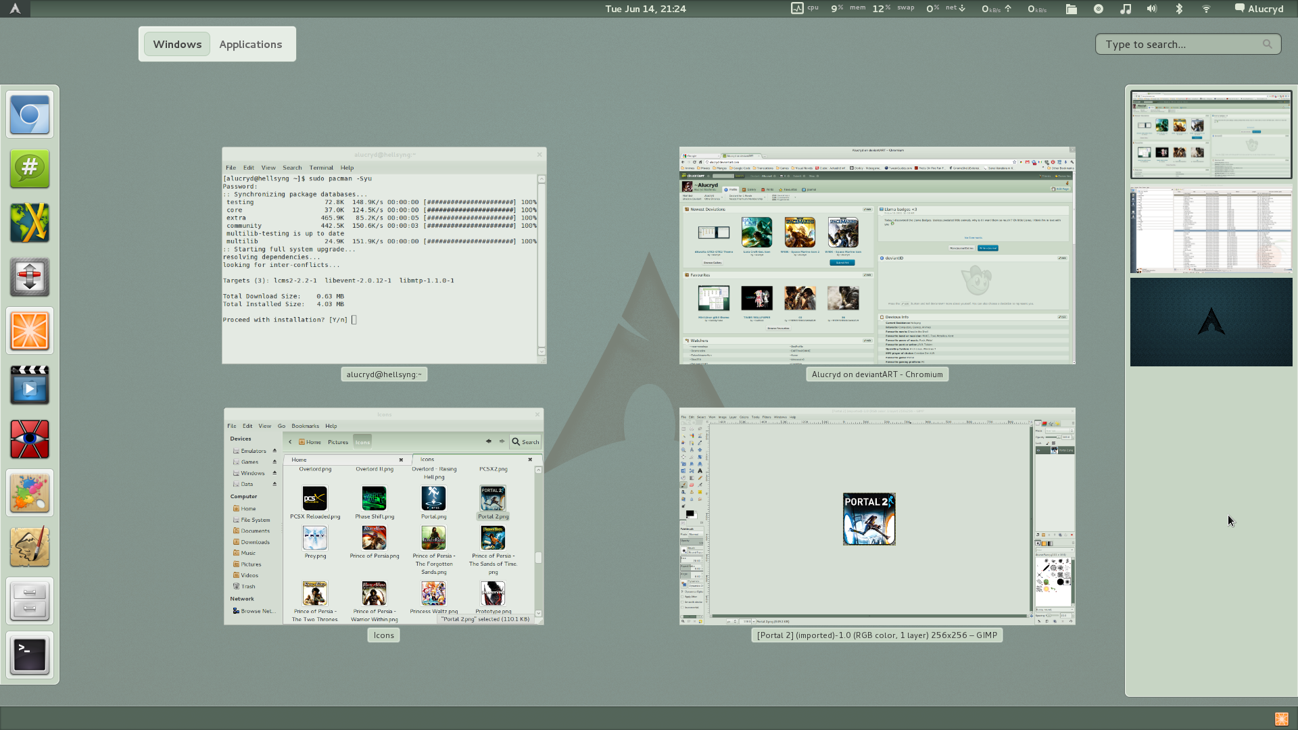The image size is (1298, 730).
Task: Click the Arch logo activities button
Action: click(15, 9)
